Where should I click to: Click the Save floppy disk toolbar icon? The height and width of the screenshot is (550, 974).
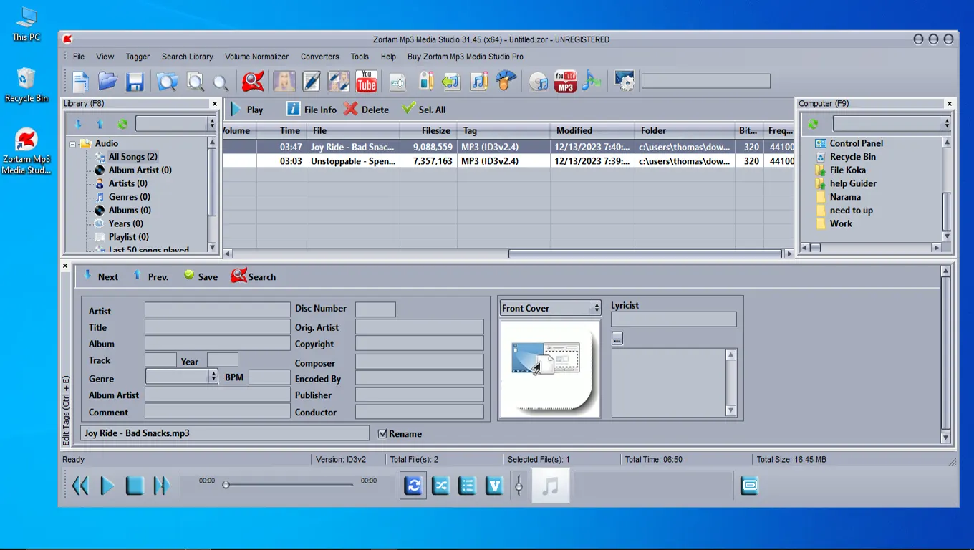pos(135,82)
